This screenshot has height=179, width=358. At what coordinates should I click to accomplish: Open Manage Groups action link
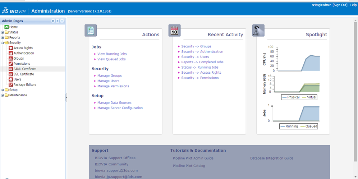coord(110,76)
